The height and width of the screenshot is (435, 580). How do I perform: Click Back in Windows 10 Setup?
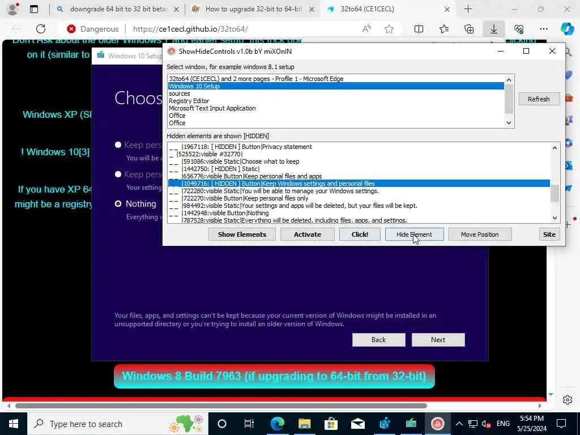coord(378,340)
